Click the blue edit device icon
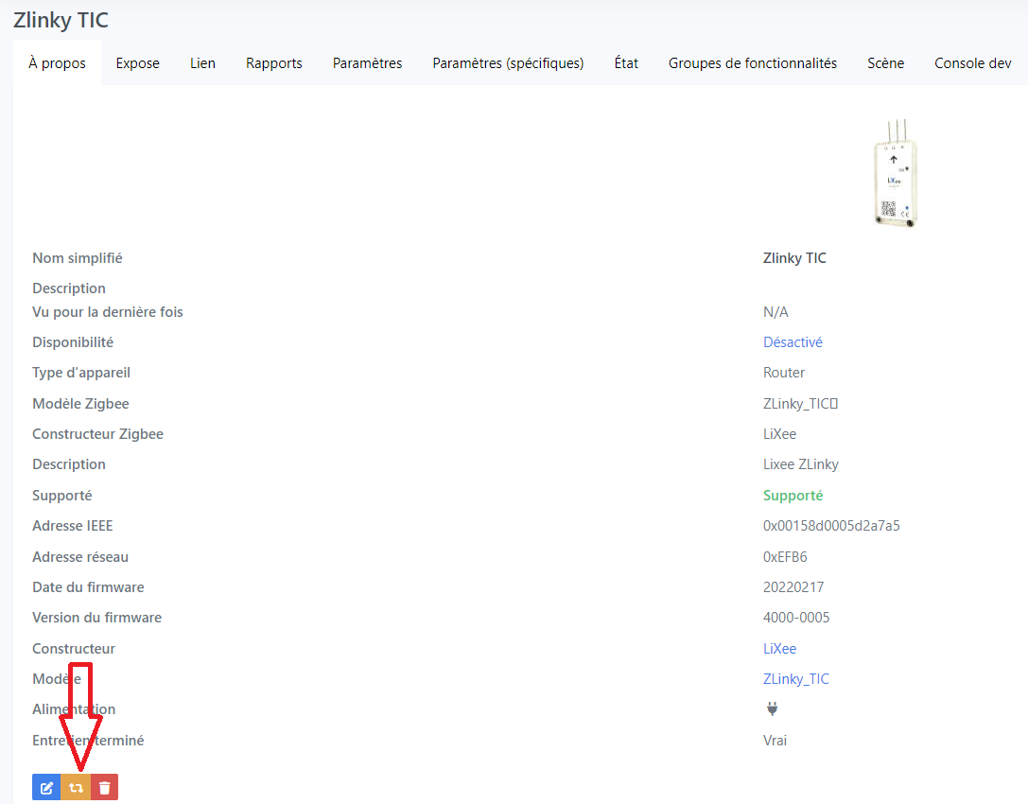 click(46, 787)
